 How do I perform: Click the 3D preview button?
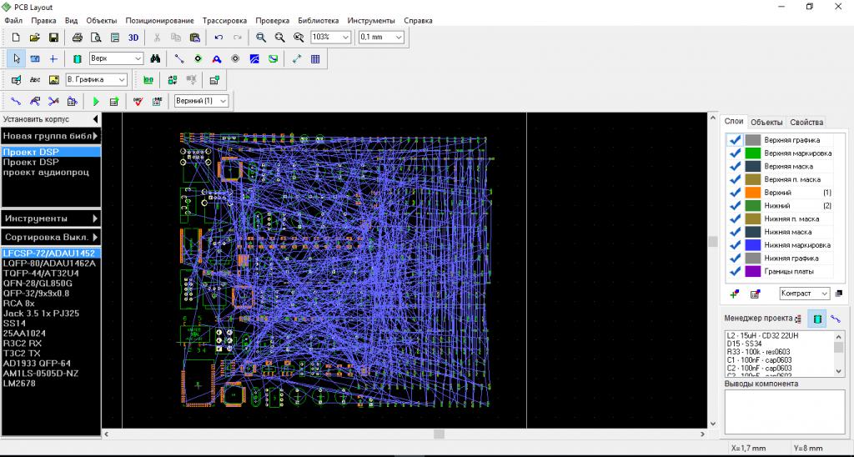[x=133, y=38]
